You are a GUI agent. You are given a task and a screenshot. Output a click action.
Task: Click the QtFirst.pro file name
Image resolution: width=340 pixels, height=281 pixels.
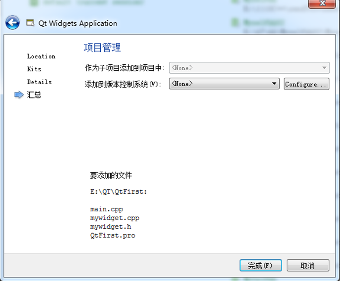[113, 235]
